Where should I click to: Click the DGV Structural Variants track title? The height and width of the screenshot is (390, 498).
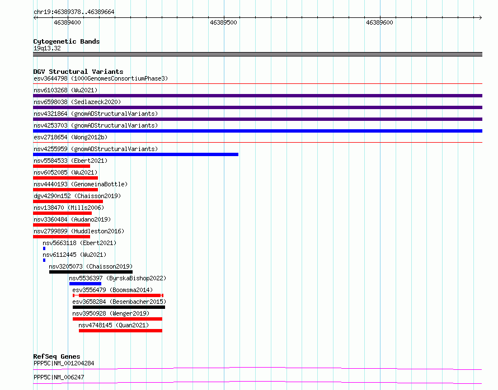tap(78, 72)
